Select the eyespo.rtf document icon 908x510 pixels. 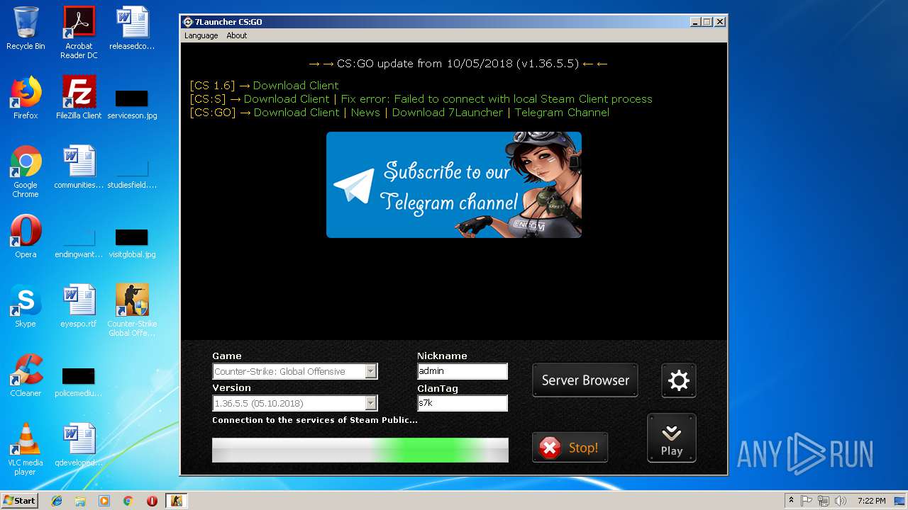[x=79, y=306]
